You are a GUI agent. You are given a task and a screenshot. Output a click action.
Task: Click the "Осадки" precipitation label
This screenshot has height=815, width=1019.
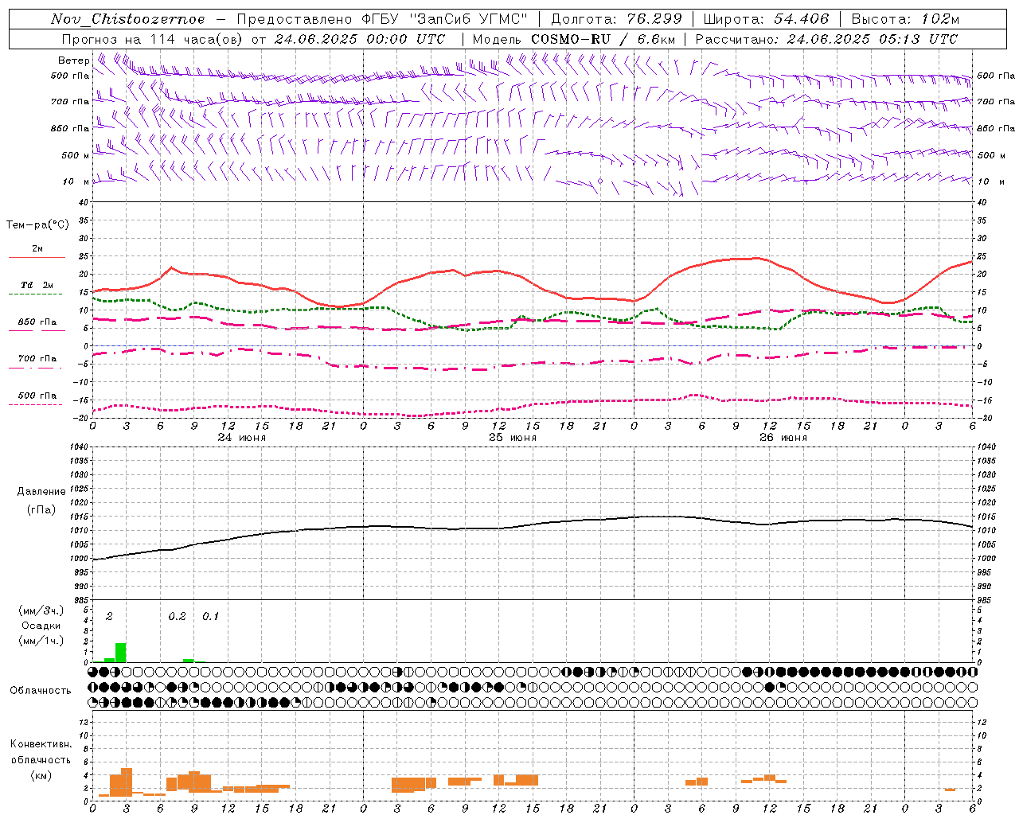[41, 626]
